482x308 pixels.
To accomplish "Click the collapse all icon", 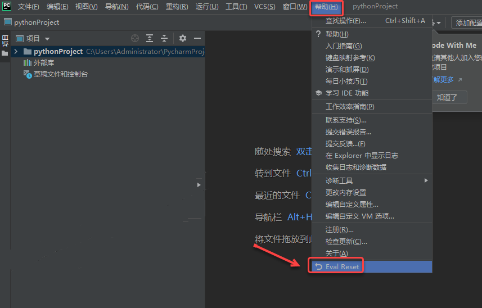I will click(x=164, y=38).
